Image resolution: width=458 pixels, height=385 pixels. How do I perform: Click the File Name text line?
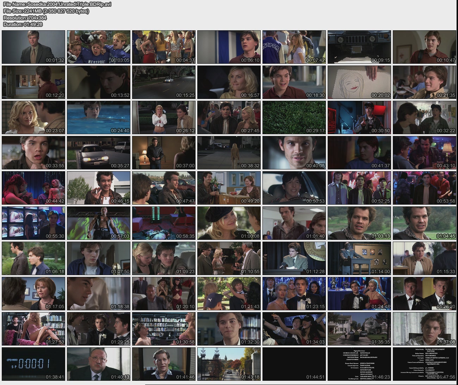coord(57,4)
